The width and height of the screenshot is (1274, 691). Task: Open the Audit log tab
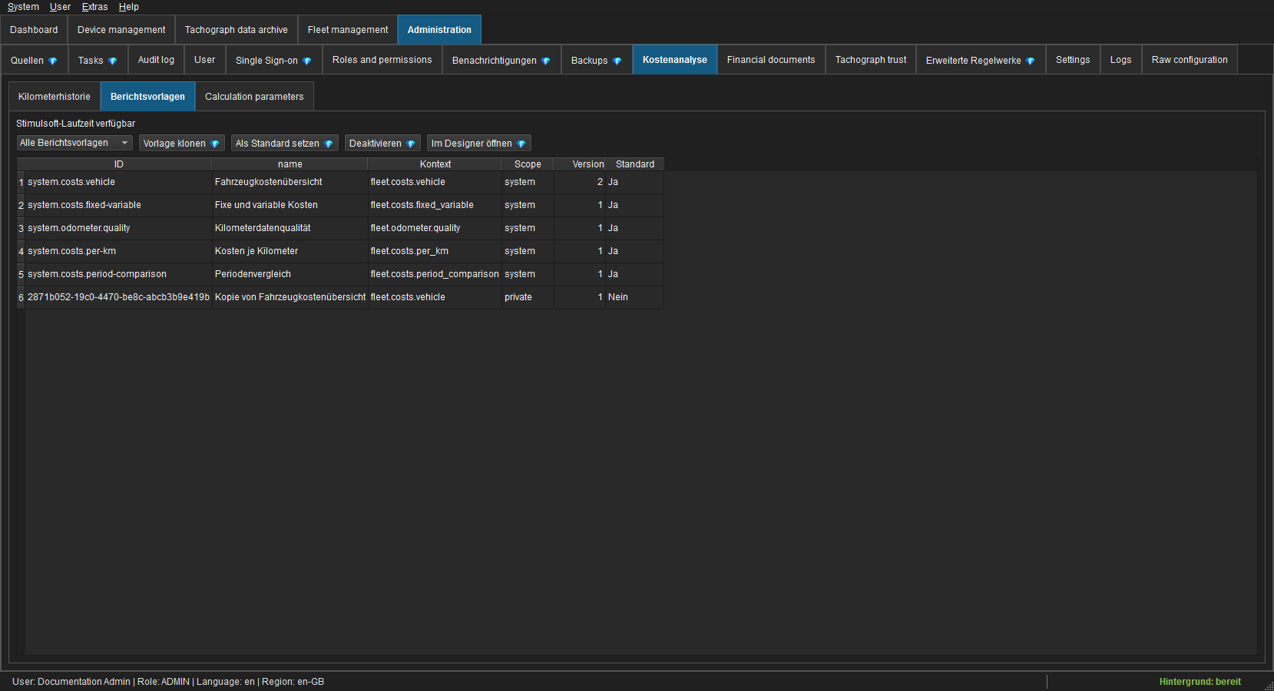(156, 60)
